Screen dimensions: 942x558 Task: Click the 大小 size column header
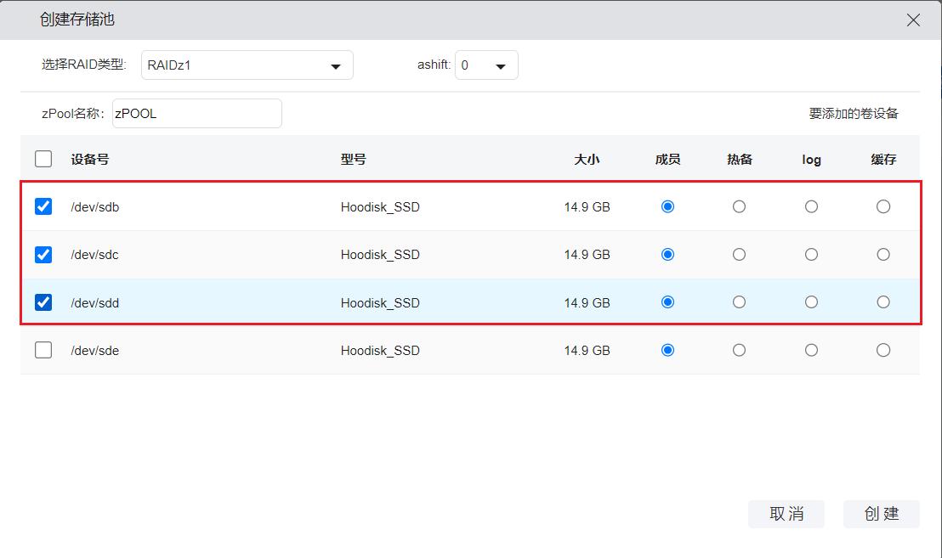point(587,159)
